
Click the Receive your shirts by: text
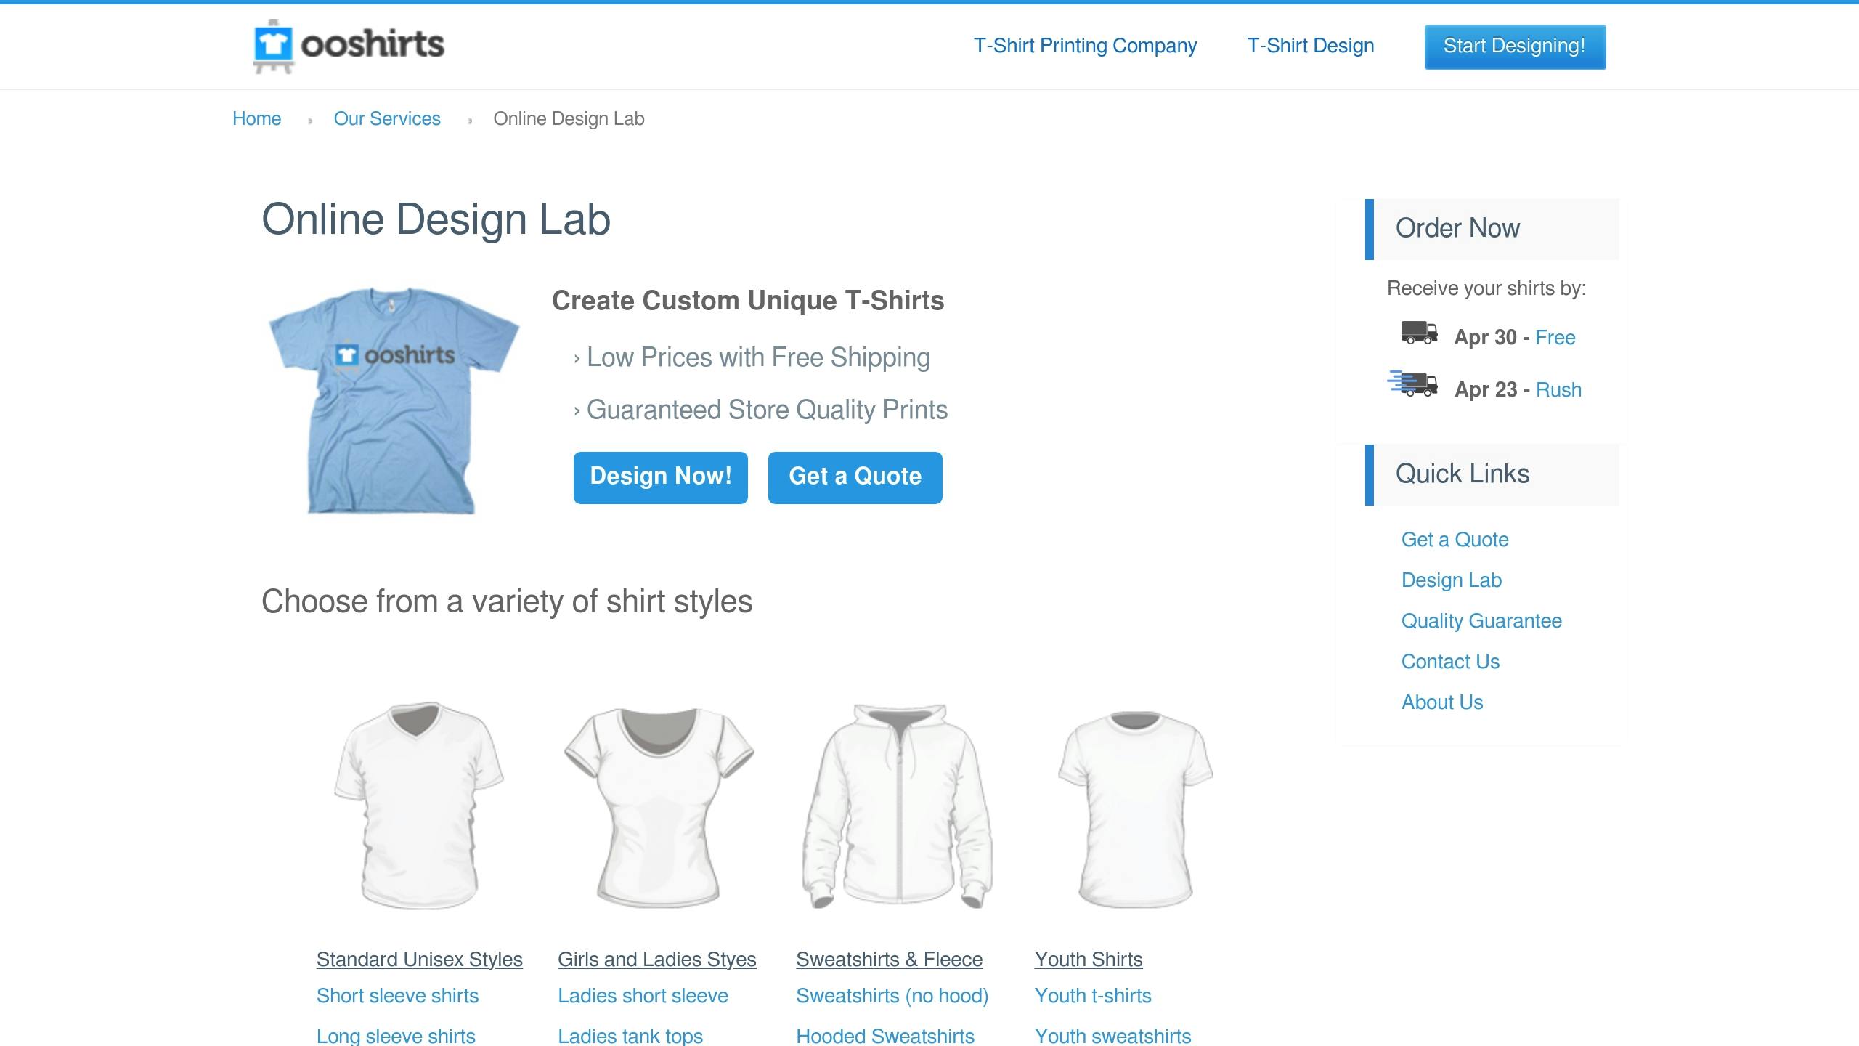pyautogui.click(x=1486, y=288)
